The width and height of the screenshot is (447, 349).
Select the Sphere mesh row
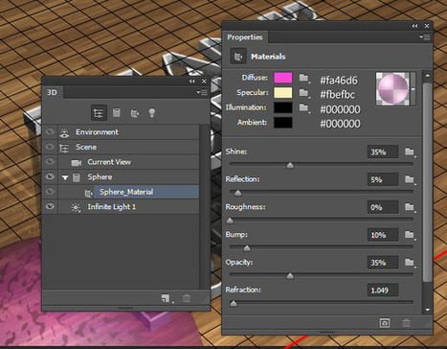point(121,176)
